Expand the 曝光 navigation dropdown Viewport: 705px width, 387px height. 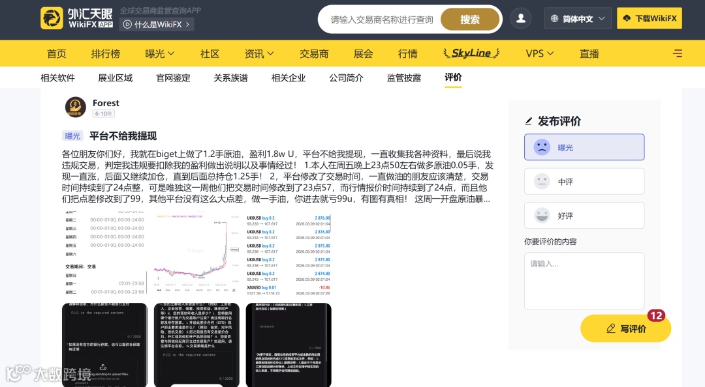click(x=160, y=53)
